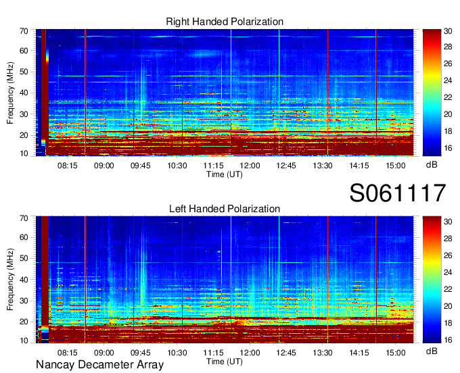Click 10:30 tick on Left Handed time axis
The image size is (460, 373).
point(177,353)
